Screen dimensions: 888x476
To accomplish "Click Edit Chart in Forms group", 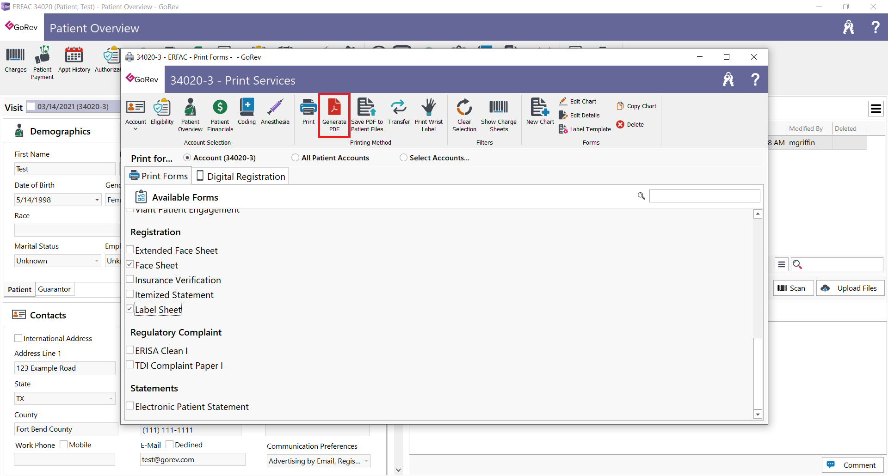I will [x=578, y=101].
